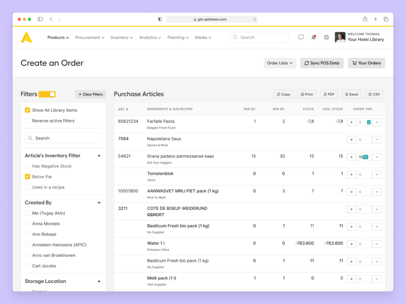The height and width of the screenshot is (304, 406).
Task: Click the minus stepper for Napoletana Saus
Action: pos(377,140)
